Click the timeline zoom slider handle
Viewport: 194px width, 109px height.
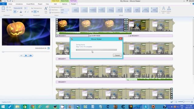[184, 102]
